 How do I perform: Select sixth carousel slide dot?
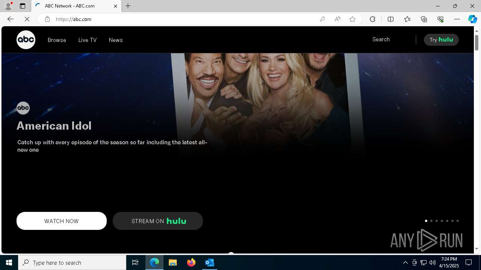coord(452,221)
